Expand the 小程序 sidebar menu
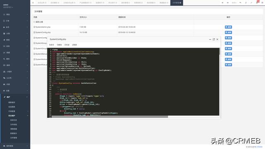The height and width of the screenshot is (149, 265). click(15, 72)
